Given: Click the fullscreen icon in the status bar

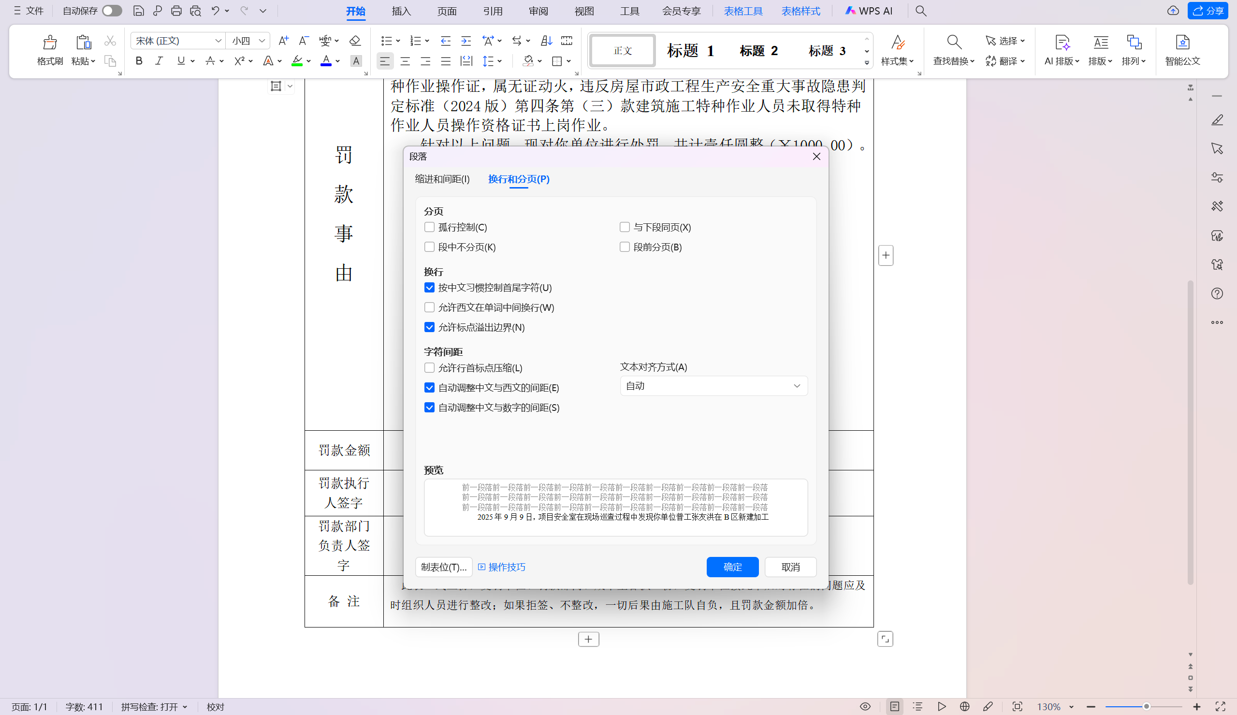Looking at the screenshot, I should (1220, 707).
